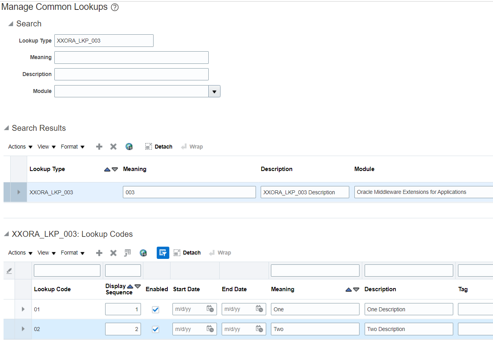Open the View menu in Lookup Codes toolbar

point(44,253)
